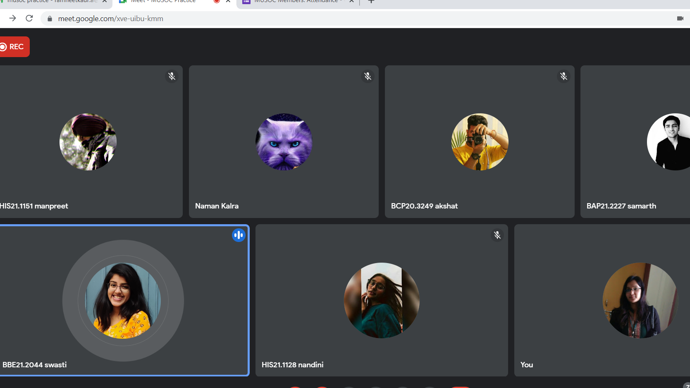Click the red REC recording indicator
The height and width of the screenshot is (388, 690).
[13, 47]
